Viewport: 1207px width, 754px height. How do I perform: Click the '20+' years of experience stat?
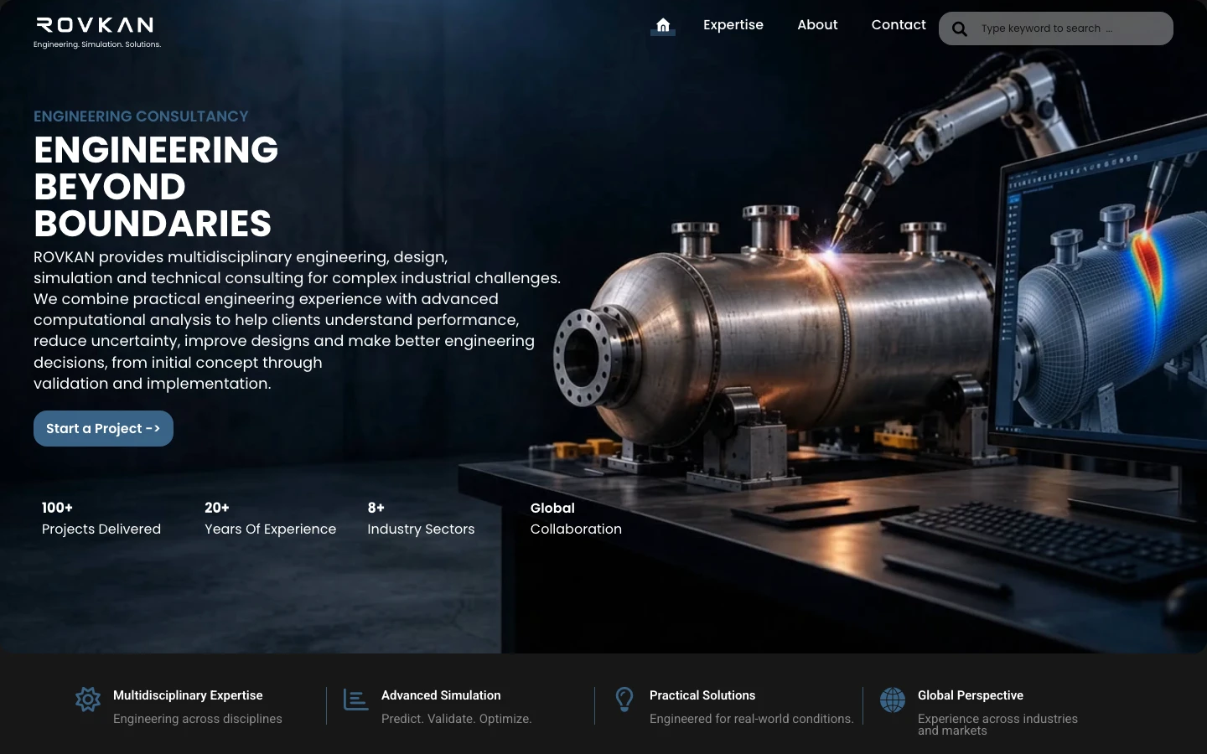coord(217,508)
